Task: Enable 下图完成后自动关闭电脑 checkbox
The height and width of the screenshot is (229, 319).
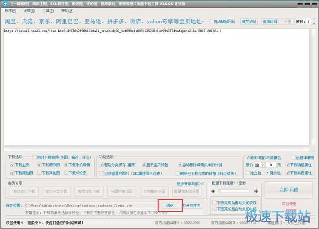Action: [x=214, y=209]
